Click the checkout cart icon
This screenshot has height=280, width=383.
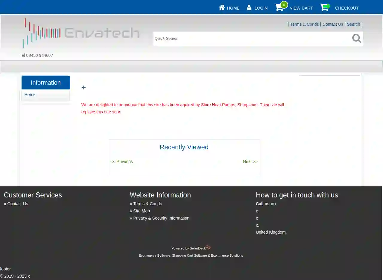tap(325, 7)
